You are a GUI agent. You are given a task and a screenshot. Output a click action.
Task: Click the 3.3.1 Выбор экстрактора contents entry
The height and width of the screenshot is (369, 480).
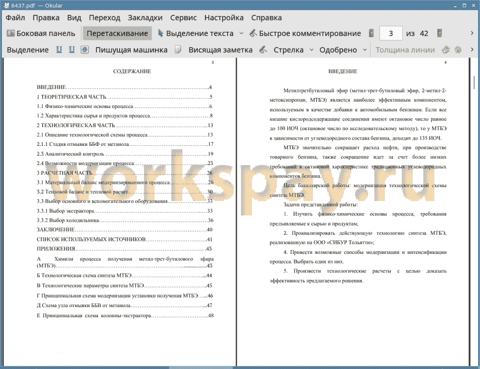pyautogui.click(x=125, y=211)
